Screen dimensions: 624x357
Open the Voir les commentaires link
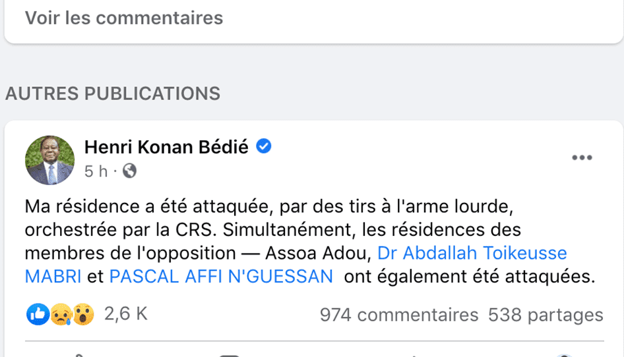(124, 18)
